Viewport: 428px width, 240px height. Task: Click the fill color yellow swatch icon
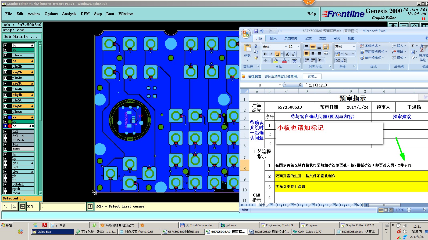tap(276, 60)
